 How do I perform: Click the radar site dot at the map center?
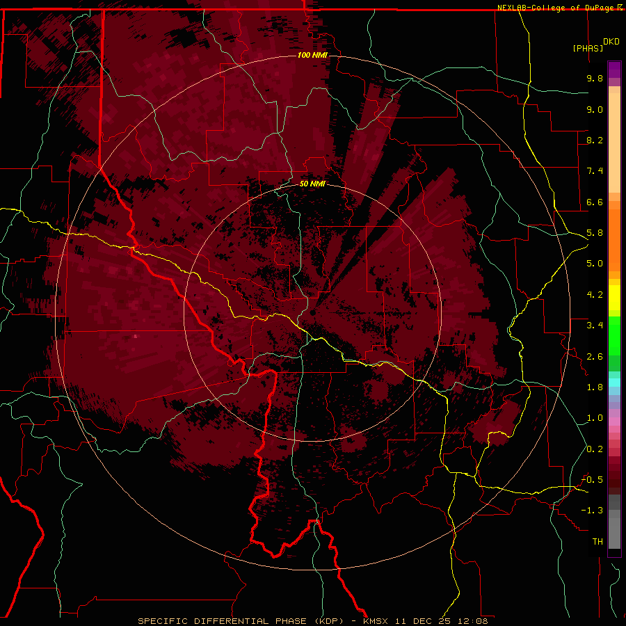[312, 314]
